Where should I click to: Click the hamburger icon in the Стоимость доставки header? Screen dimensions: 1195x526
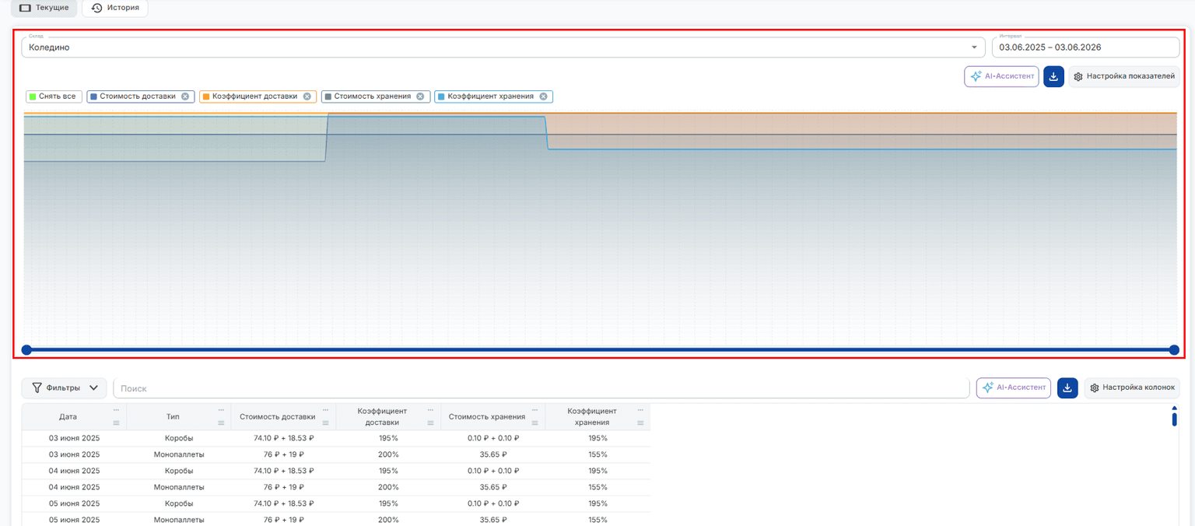click(325, 423)
